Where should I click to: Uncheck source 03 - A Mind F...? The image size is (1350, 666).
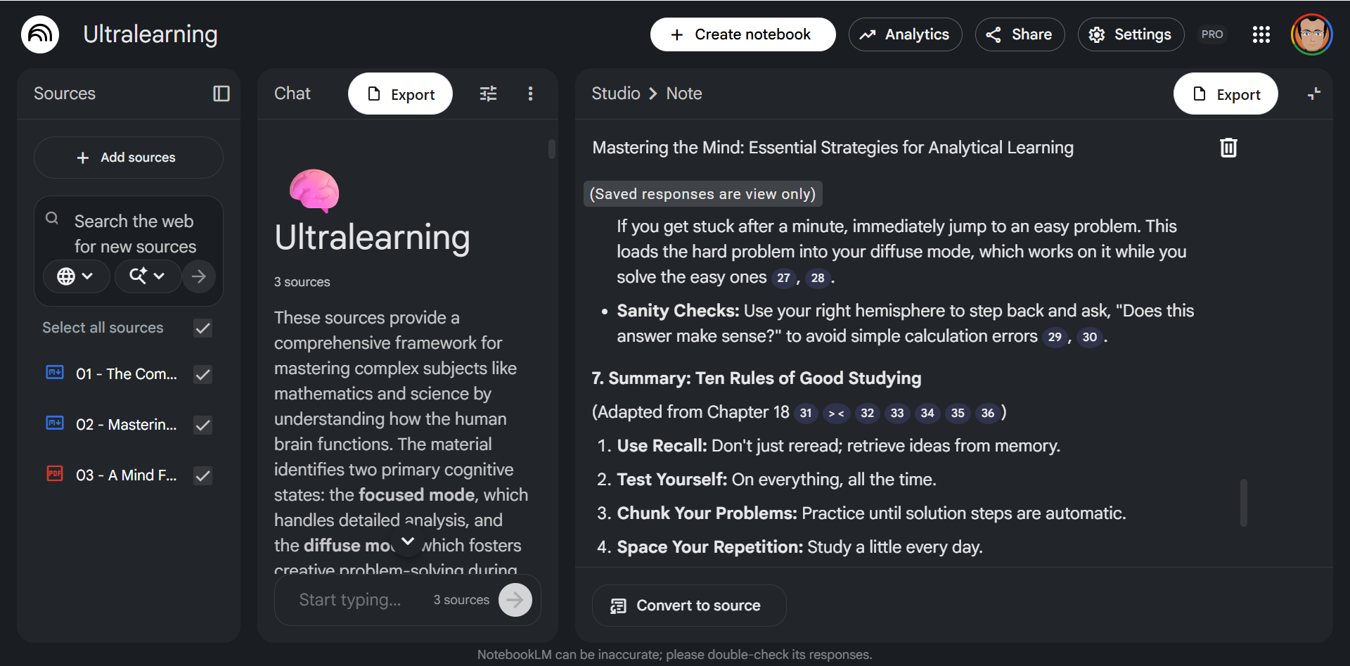point(202,475)
